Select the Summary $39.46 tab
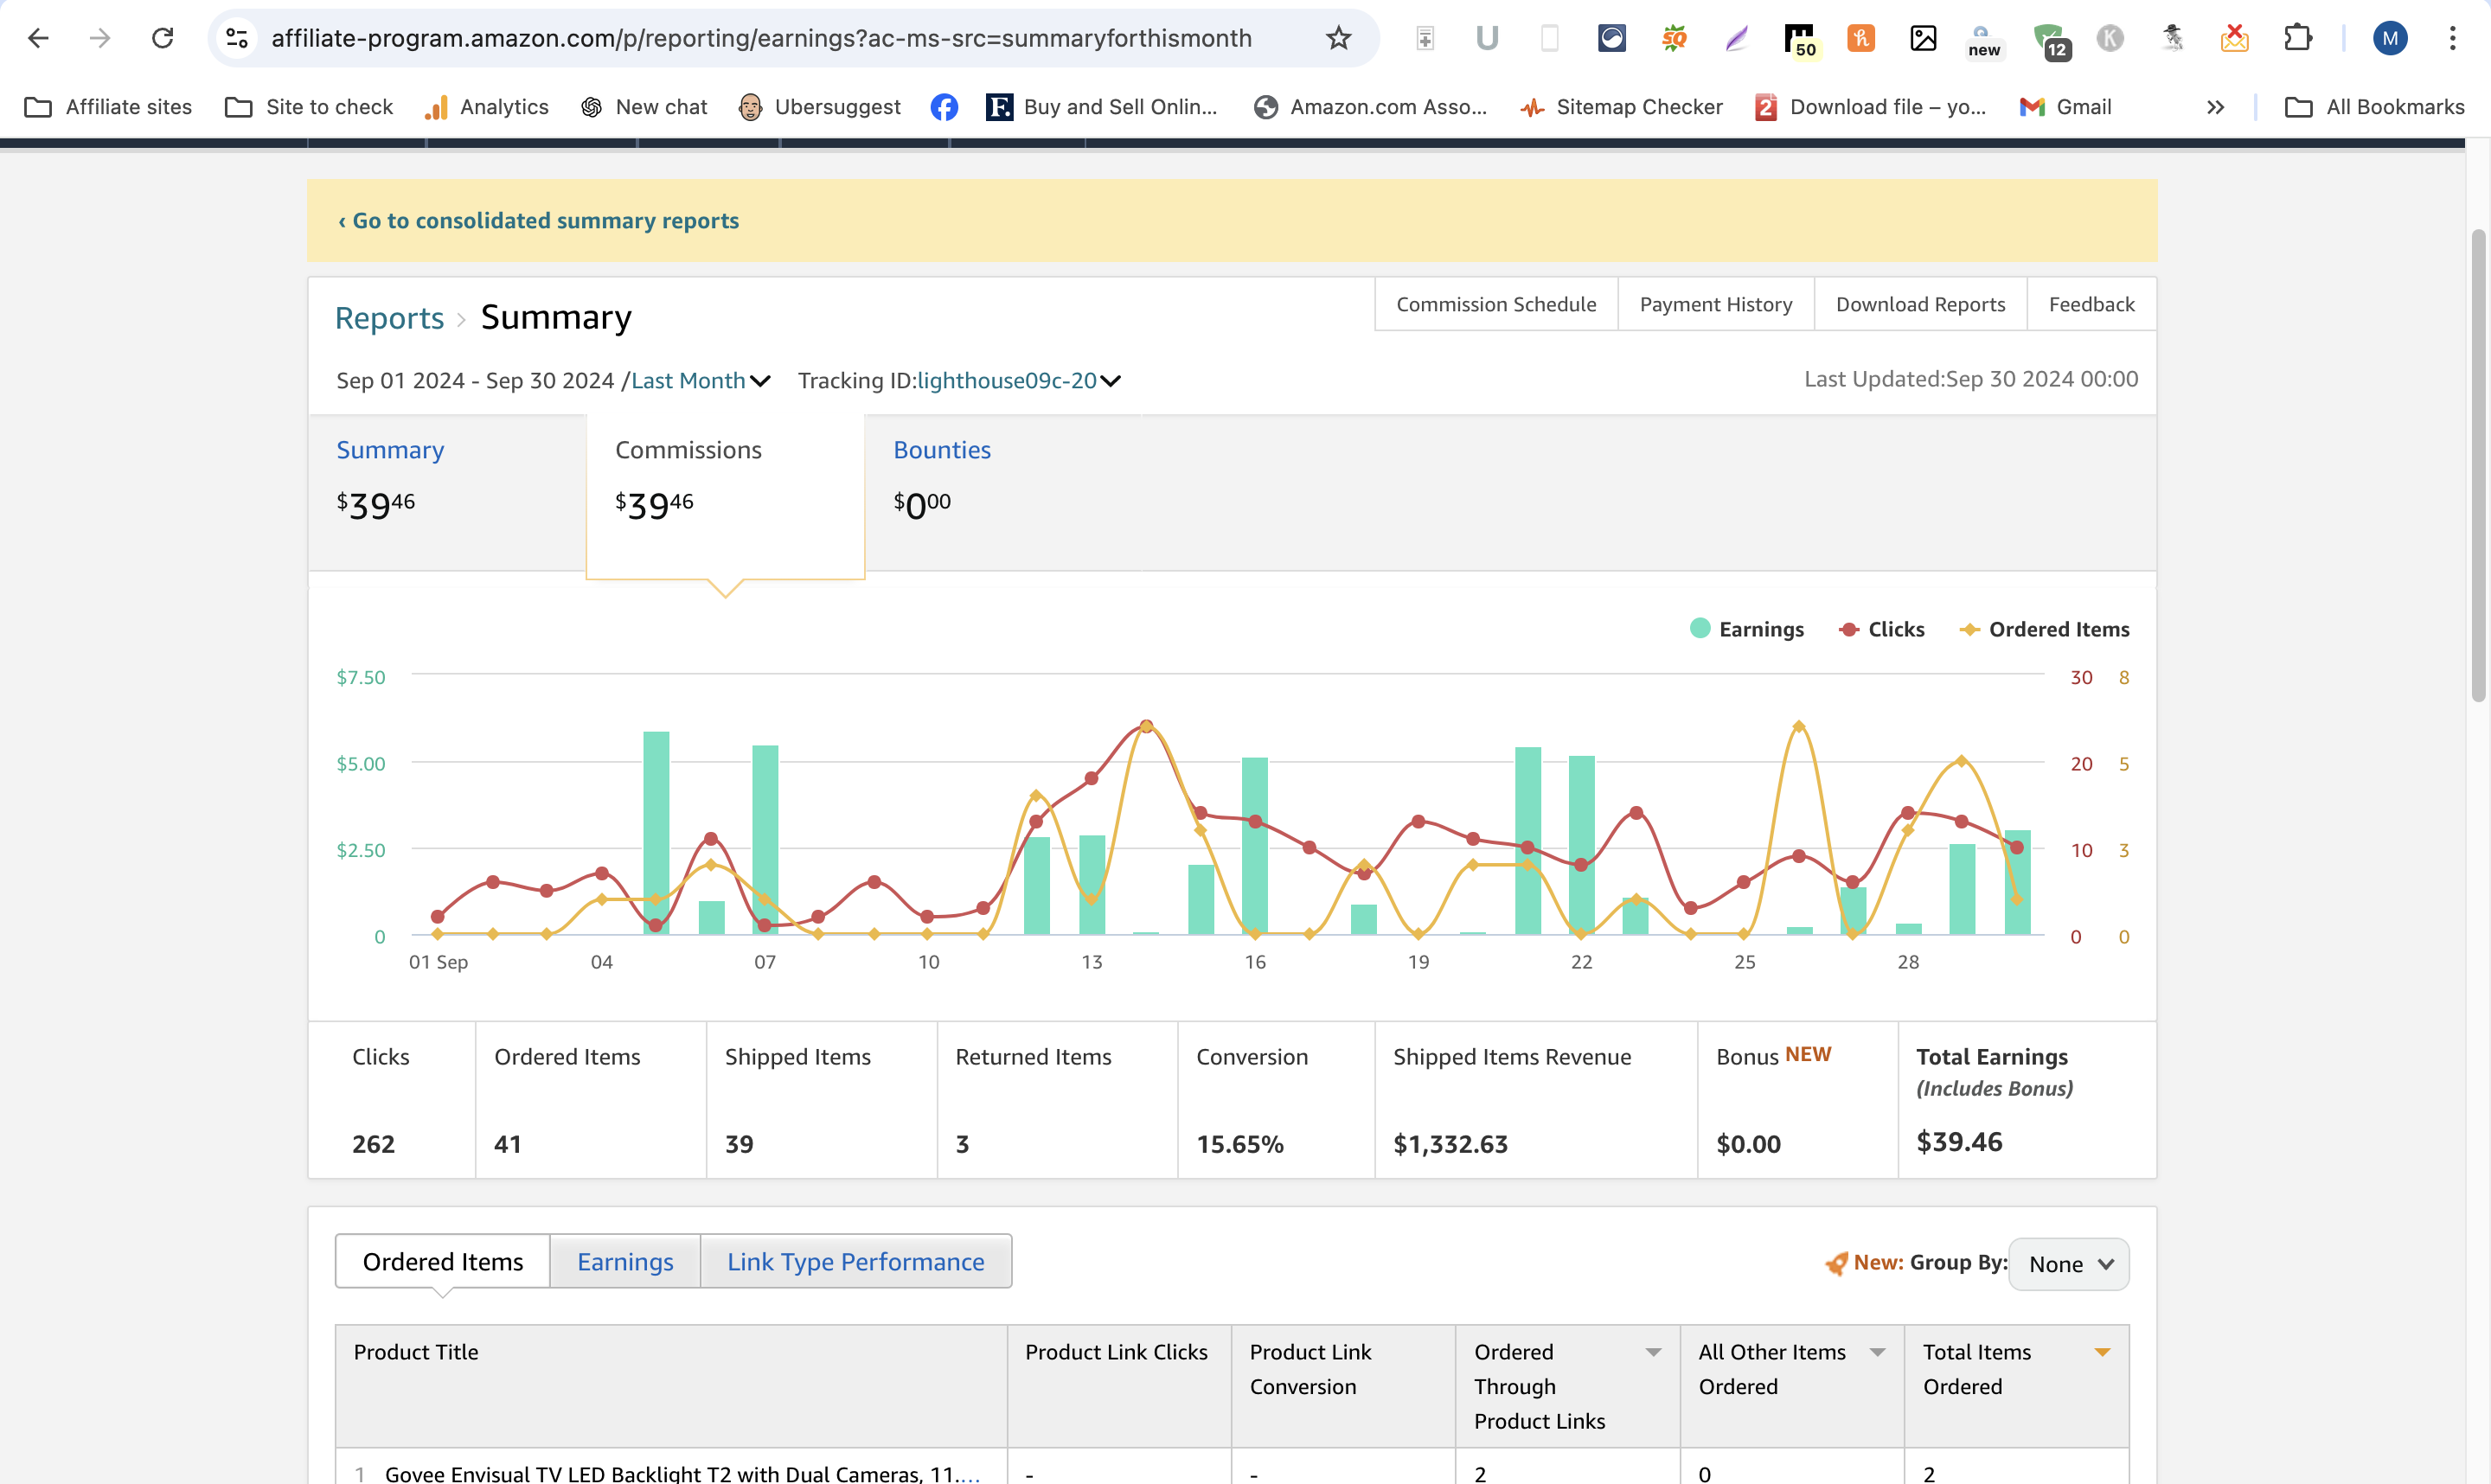This screenshot has height=1484, width=2491. (x=447, y=491)
